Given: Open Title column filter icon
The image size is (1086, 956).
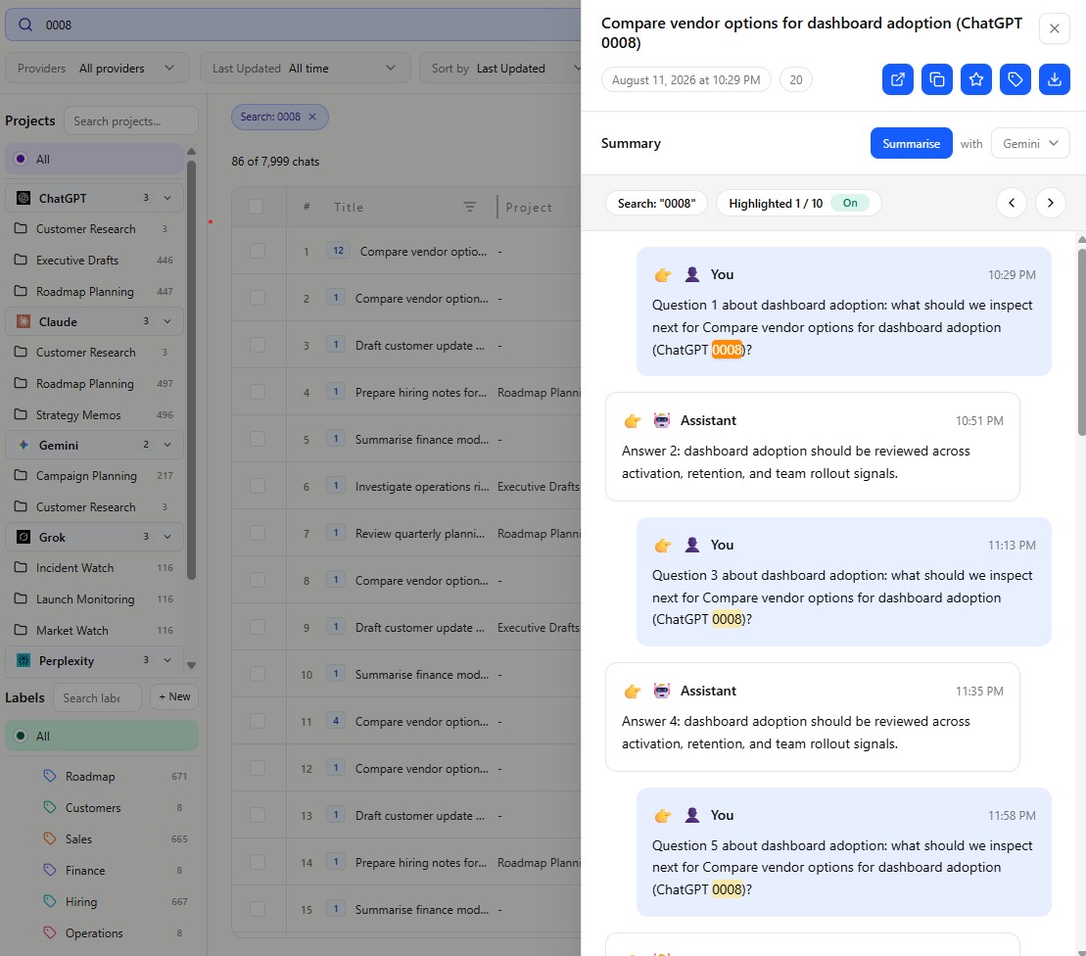Looking at the screenshot, I should 470,207.
